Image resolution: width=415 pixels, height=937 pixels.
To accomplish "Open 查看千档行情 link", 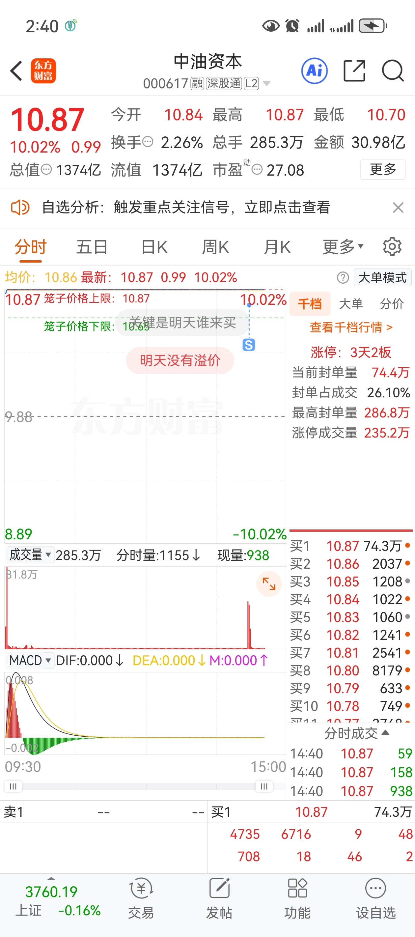I will (351, 327).
